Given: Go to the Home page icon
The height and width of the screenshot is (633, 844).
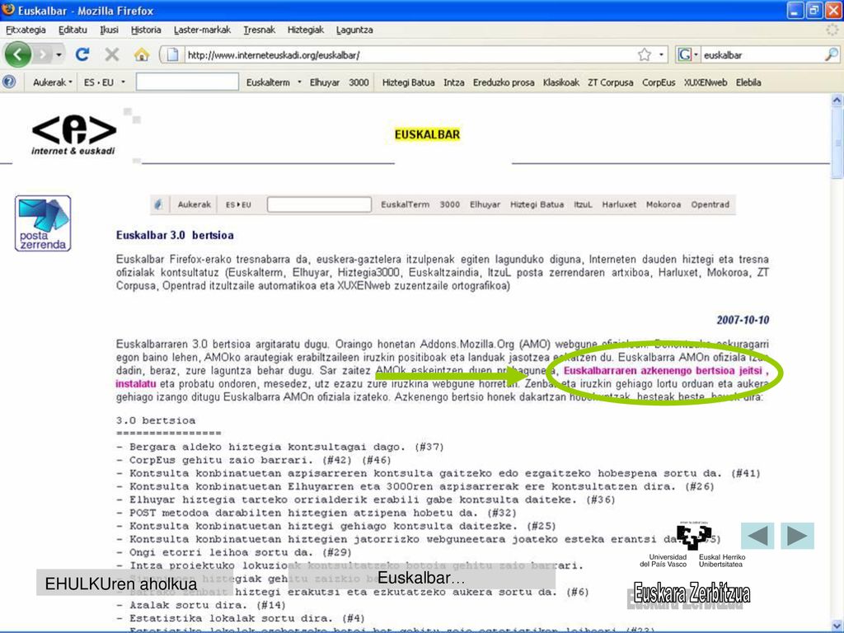Looking at the screenshot, I should click(x=141, y=54).
